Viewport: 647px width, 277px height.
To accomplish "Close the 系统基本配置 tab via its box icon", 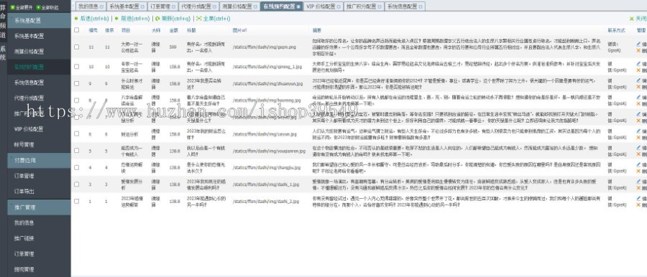I will 142,6.
